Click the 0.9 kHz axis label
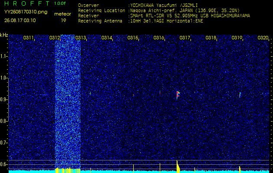This screenshot has width=273, height=173. pos(3,99)
